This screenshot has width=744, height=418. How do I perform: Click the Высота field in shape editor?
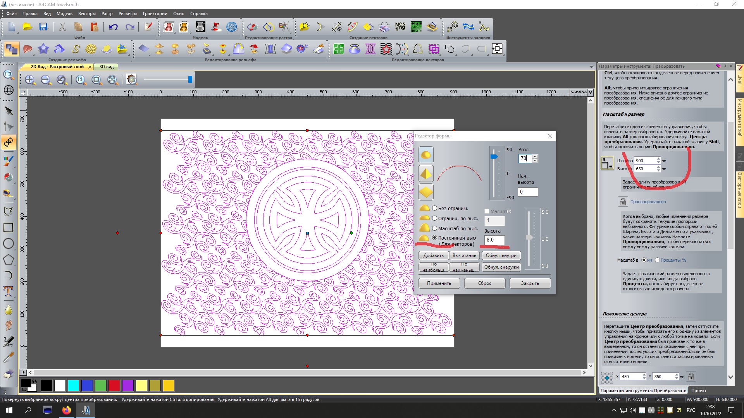pos(494,240)
